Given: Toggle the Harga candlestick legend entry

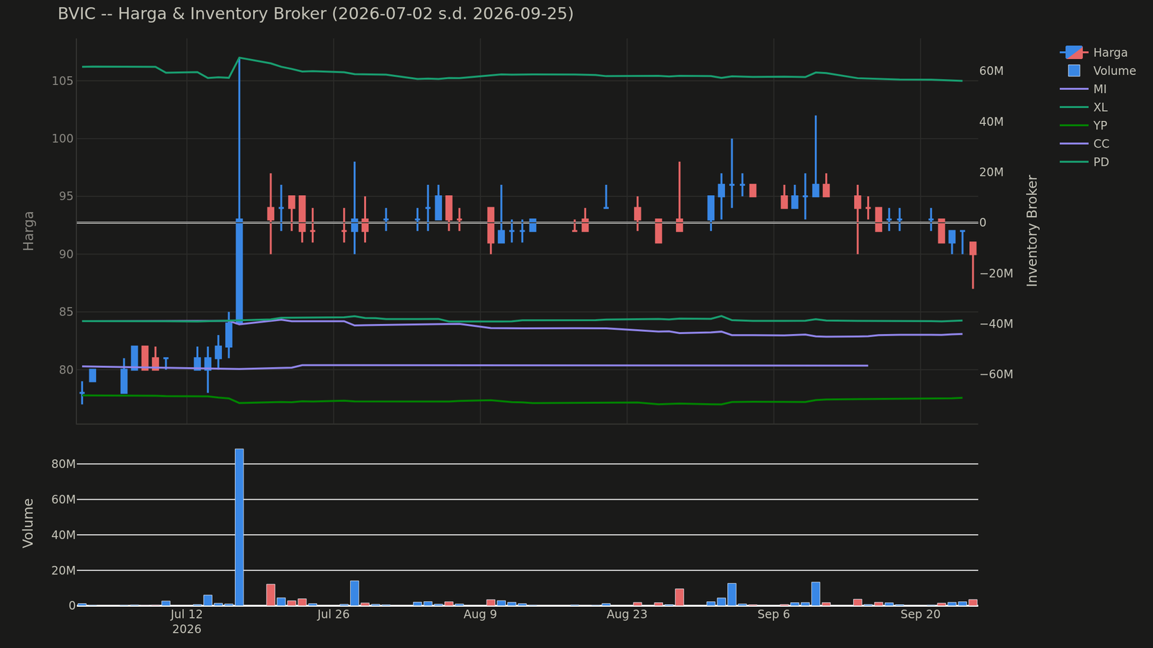Looking at the screenshot, I should [1094, 53].
